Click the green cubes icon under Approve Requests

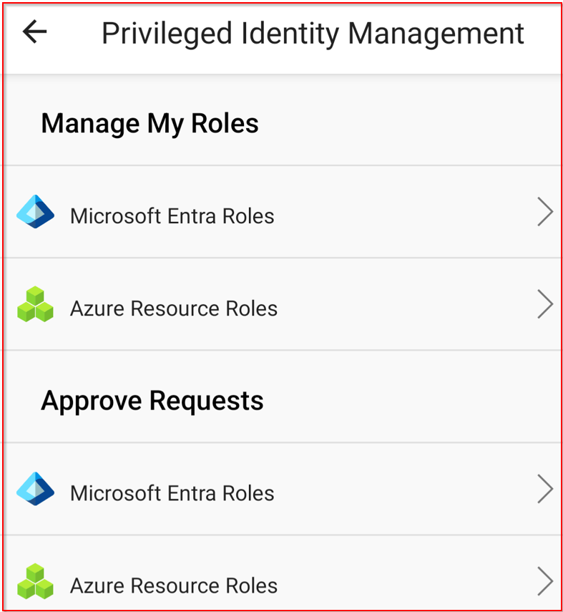pos(35,583)
